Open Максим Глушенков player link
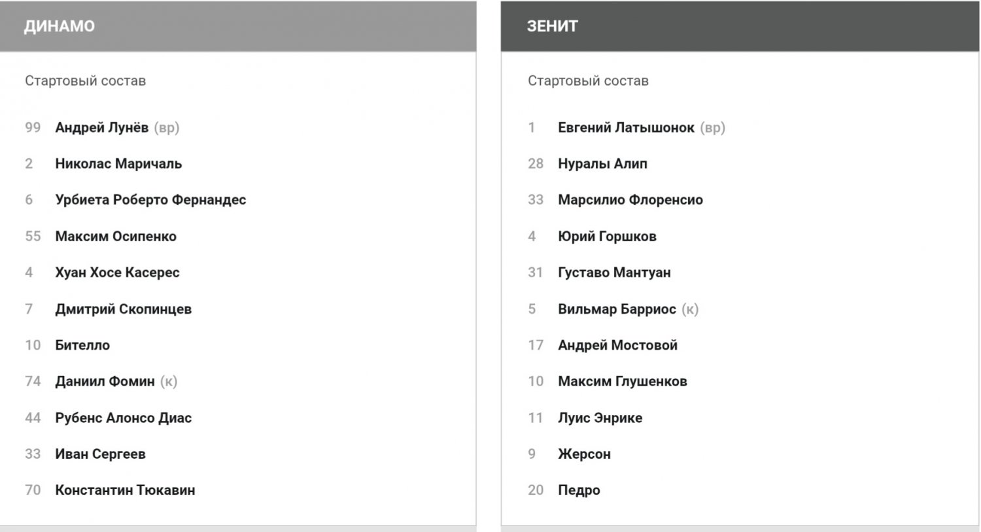The width and height of the screenshot is (981, 532). pos(623,381)
